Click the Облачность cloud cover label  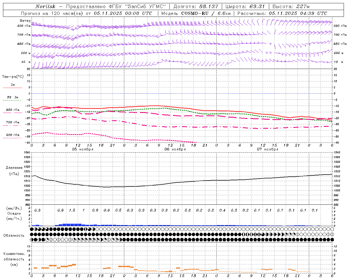point(14,236)
